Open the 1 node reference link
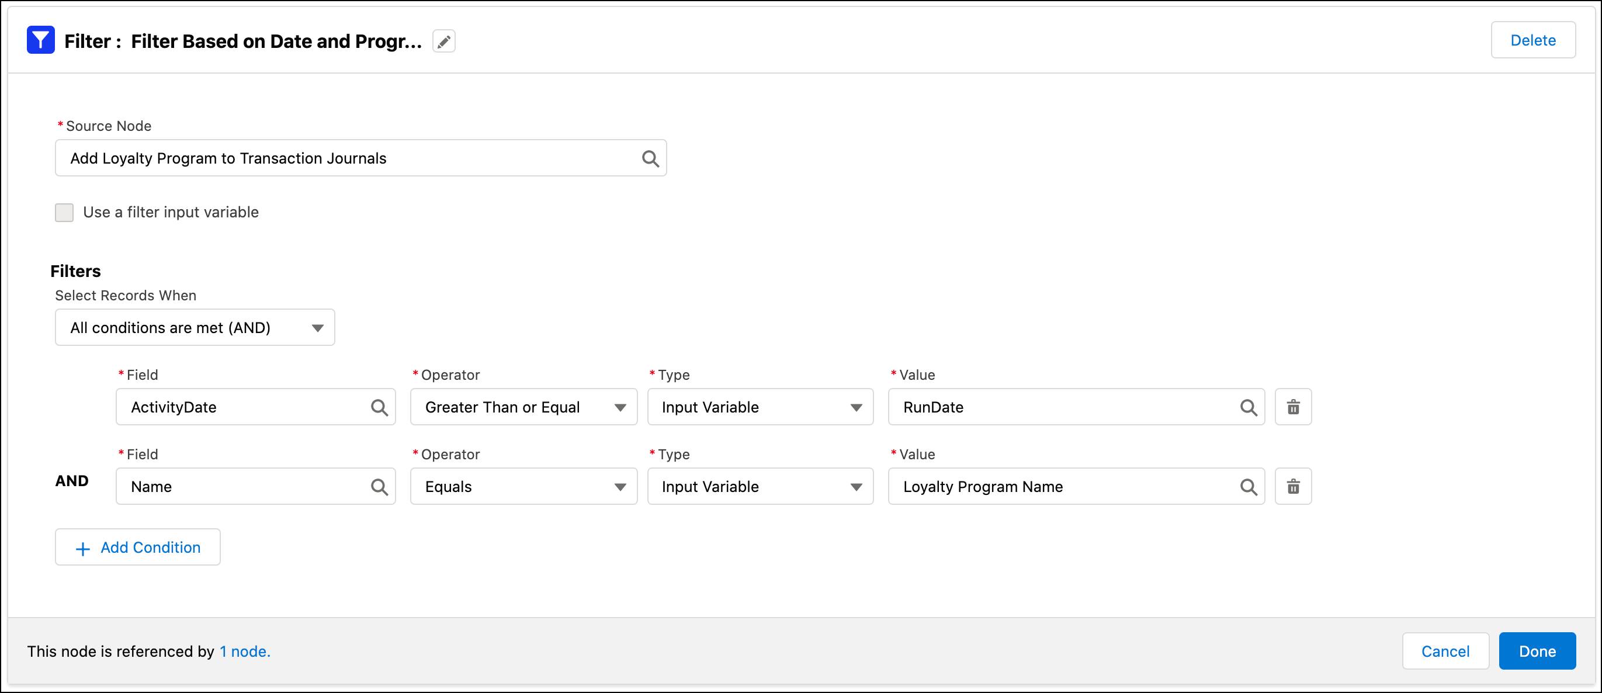The width and height of the screenshot is (1602, 693). tap(244, 652)
